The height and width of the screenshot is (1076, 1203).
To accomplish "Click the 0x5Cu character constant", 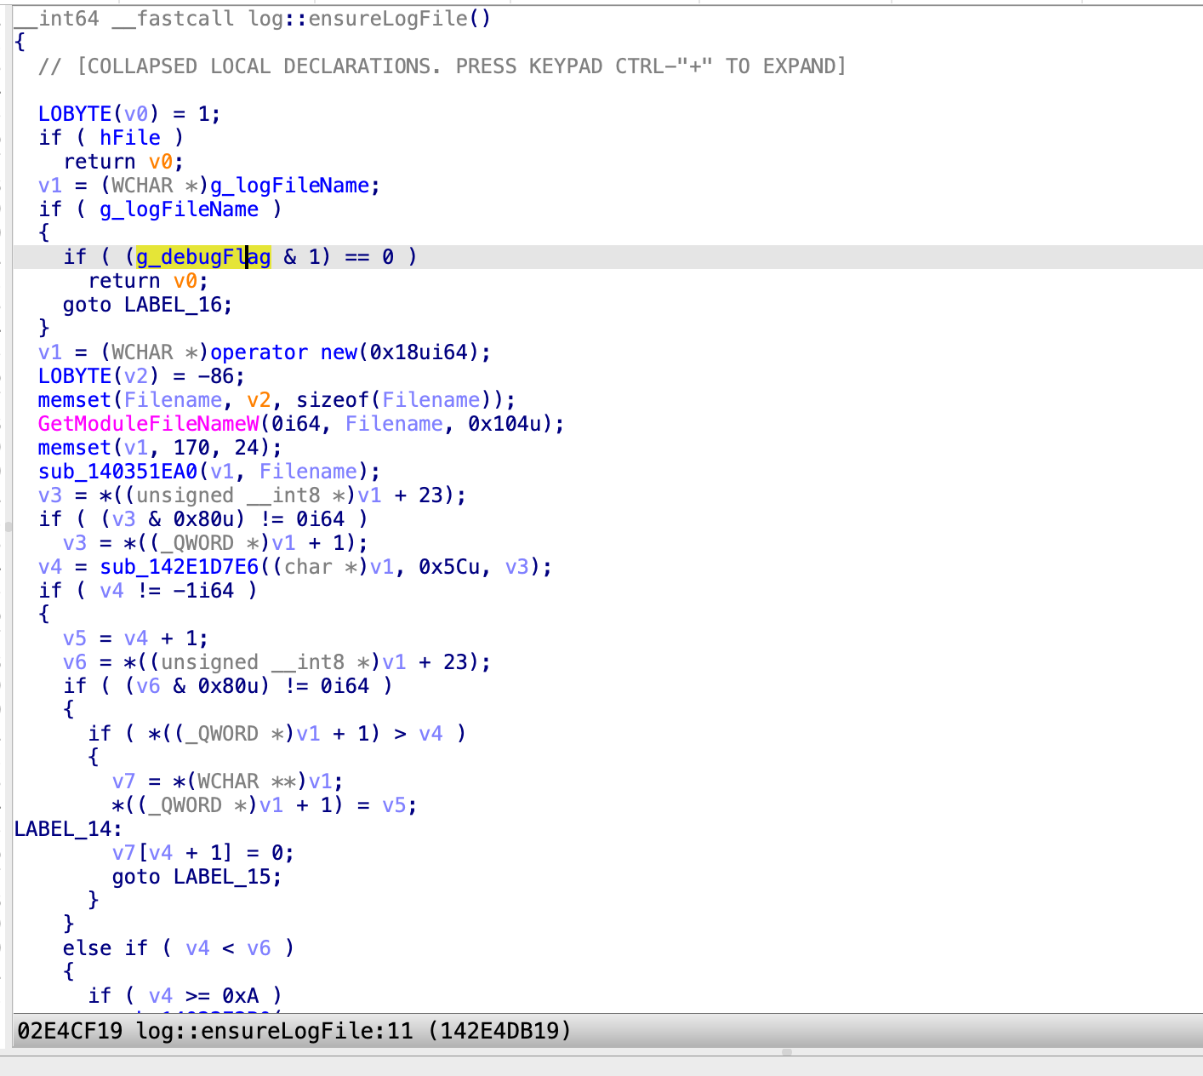I will pyautogui.click(x=449, y=567).
